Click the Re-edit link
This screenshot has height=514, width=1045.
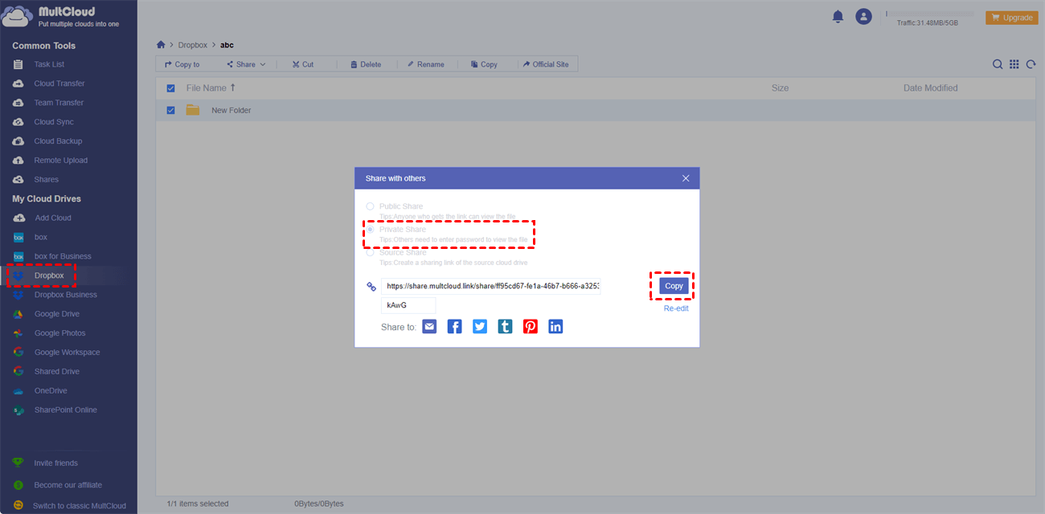point(676,308)
